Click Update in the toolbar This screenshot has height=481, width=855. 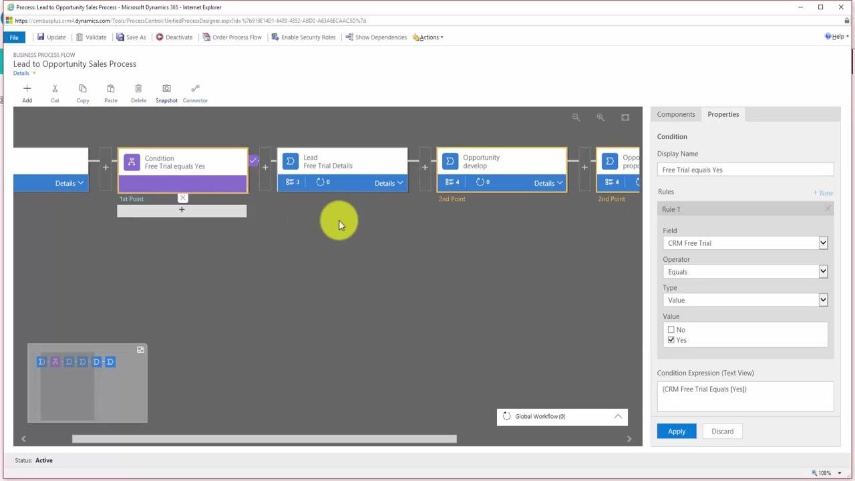tap(51, 37)
